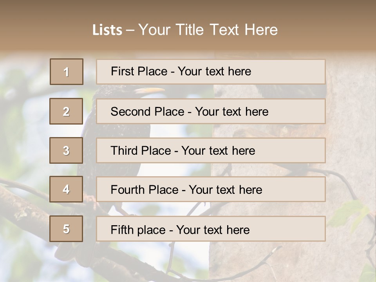Select the Fifth place text bar
The width and height of the screenshot is (376, 282).
211,228
